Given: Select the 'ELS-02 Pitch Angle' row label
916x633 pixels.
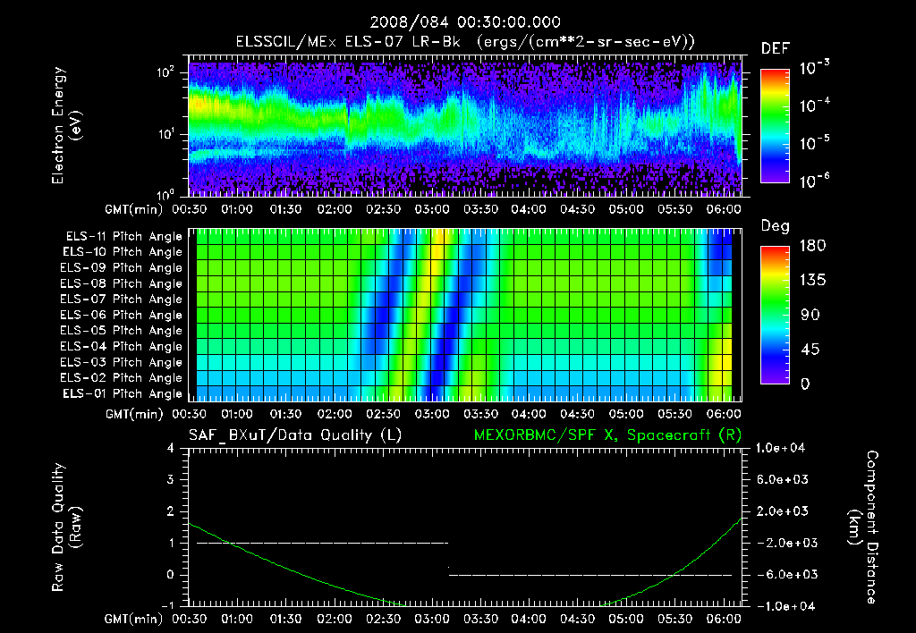Looking at the screenshot, I should pyautogui.click(x=122, y=378).
